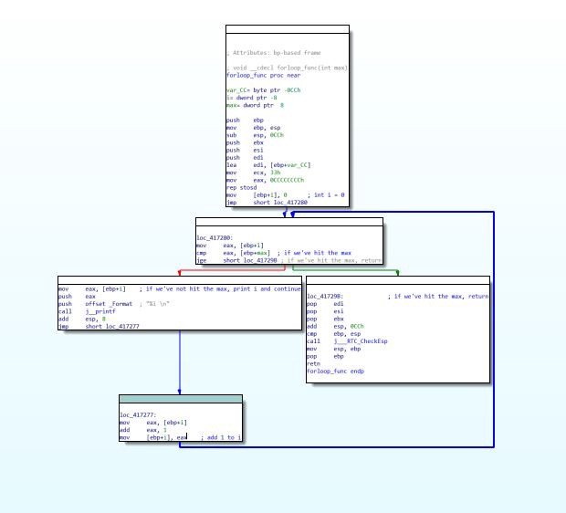Click the 'forloop_func proc near' line

[x=263, y=75]
